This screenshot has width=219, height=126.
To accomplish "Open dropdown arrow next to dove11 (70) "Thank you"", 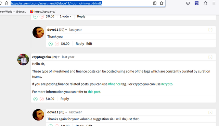I will [66, 30].
